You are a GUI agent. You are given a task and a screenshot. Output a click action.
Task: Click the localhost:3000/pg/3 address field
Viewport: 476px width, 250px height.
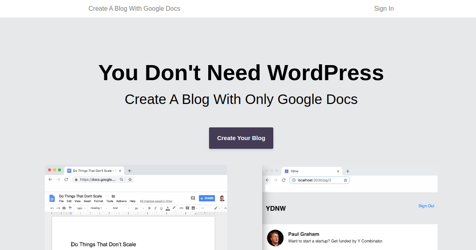coord(319,180)
